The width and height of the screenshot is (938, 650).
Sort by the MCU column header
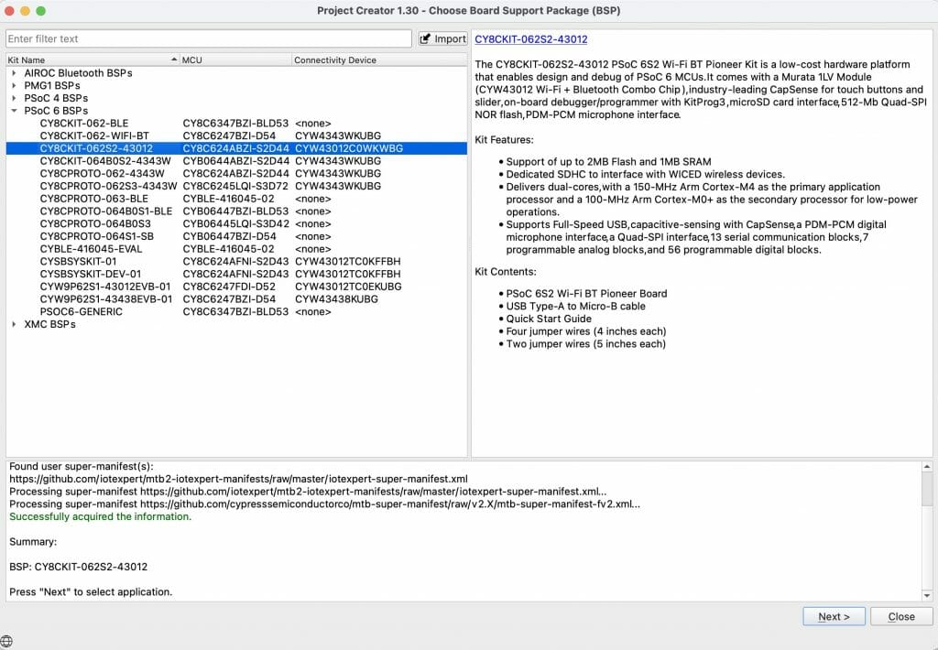click(235, 60)
